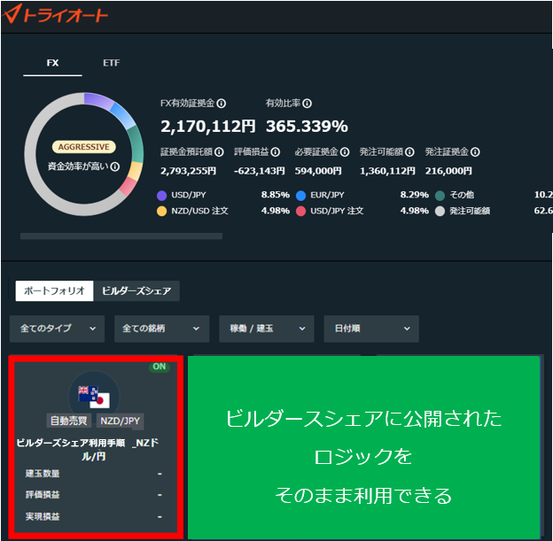Click the 2,170,112円 FX有効証拠金 value
Screen dimensions: 553x541
tap(207, 127)
